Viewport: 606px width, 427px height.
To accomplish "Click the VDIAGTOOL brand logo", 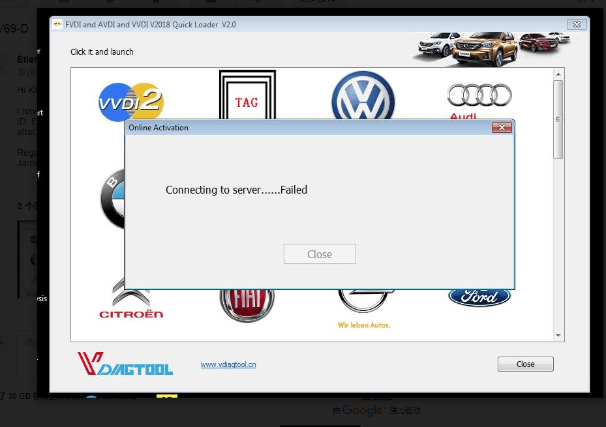I will [x=125, y=363].
